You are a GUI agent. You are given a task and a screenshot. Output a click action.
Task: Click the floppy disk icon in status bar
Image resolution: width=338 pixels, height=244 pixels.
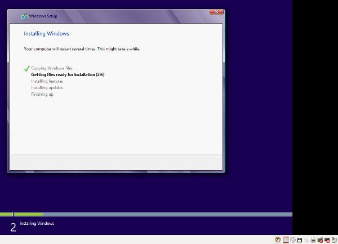pos(300,240)
